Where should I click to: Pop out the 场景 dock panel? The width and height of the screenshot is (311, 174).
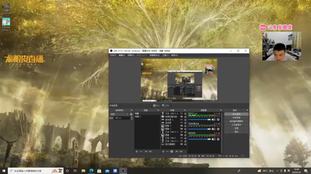(x=158, y=110)
